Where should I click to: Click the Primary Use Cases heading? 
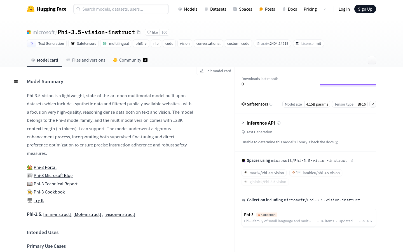(46, 246)
